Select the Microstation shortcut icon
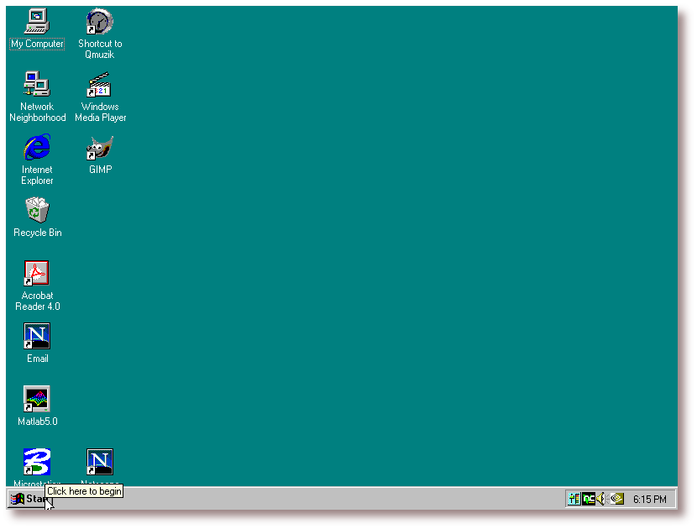The height and width of the screenshot is (529, 697). 37,462
